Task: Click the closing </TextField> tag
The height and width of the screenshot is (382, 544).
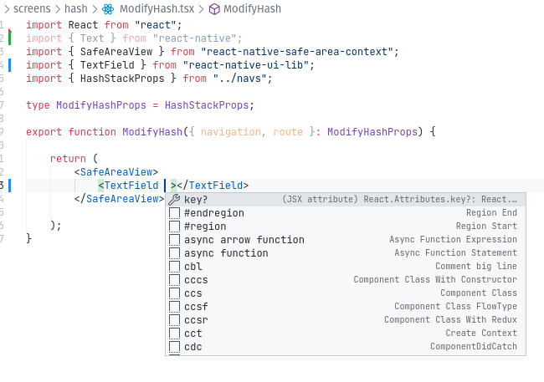Action: (x=213, y=186)
